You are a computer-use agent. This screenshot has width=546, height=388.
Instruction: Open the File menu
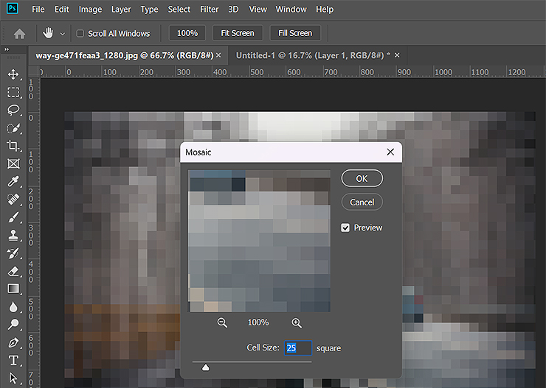pyautogui.click(x=38, y=10)
